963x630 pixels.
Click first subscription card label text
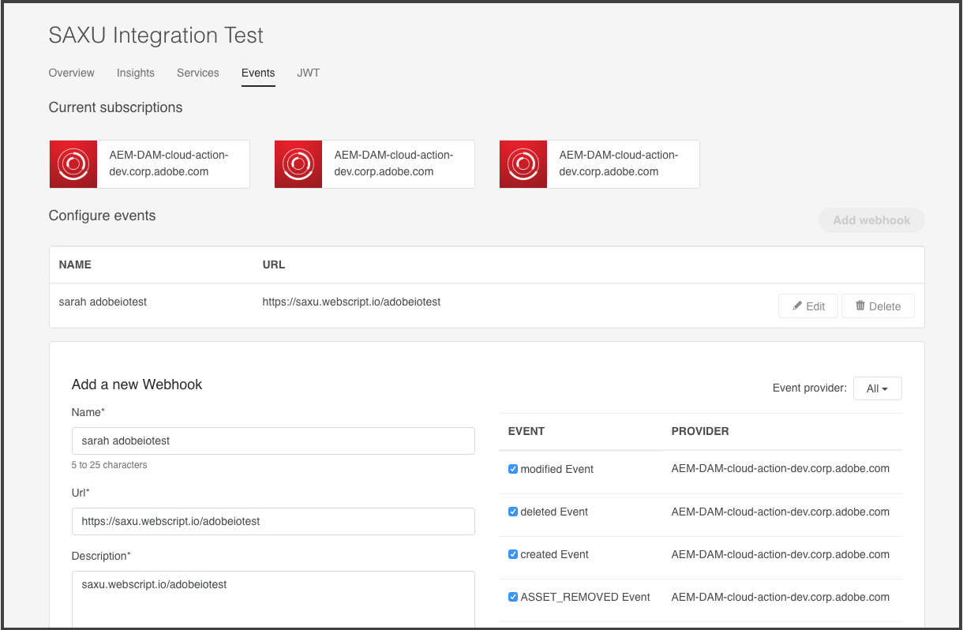[169, 163]
